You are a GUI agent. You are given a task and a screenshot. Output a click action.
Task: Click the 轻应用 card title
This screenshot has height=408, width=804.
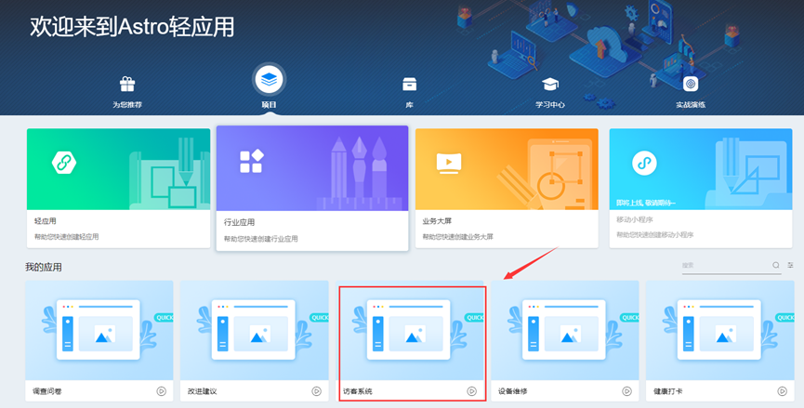click(46, 221)
